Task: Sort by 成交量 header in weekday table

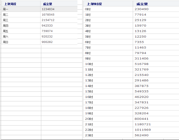Action: [48, 4]
